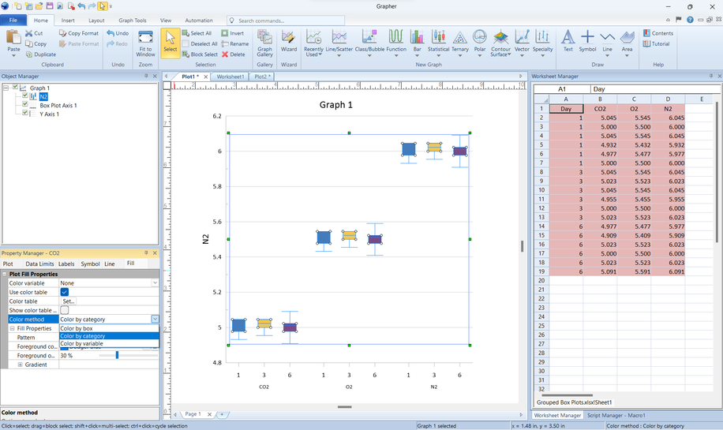The height and width of the screenshot is (430, 723).
Task: Select the Contour Surface graph icon
Action: (x=500, y=41)
